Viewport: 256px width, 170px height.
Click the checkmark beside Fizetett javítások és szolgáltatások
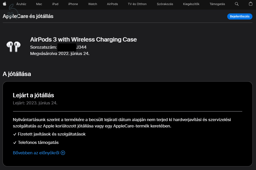click(15, 134)
